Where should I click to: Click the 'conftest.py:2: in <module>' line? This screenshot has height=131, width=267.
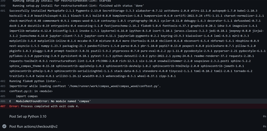pos(31,91)
